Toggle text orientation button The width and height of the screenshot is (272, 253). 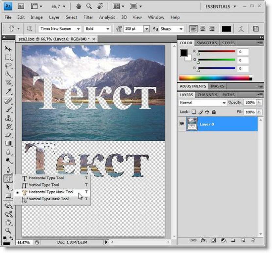coord(29,29)
